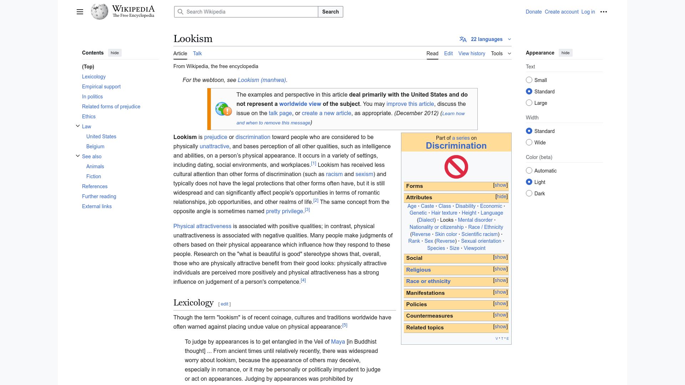Select Light color mode

(x=529, y=182)
